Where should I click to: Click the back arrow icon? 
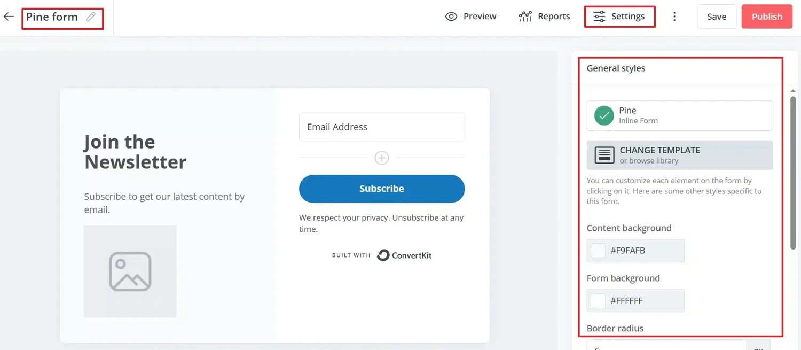(x=9, y=17)
